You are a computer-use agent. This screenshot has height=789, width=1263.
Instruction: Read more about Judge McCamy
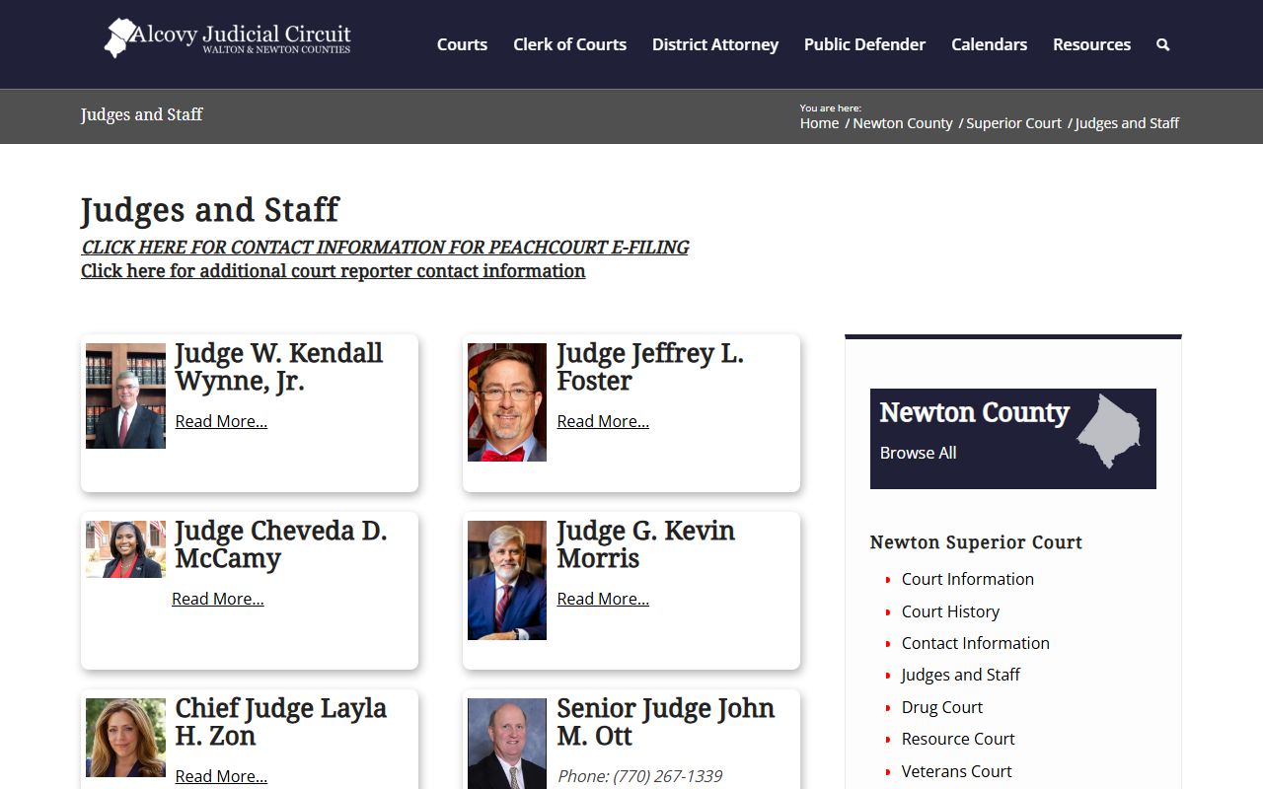tap(218, 599)
